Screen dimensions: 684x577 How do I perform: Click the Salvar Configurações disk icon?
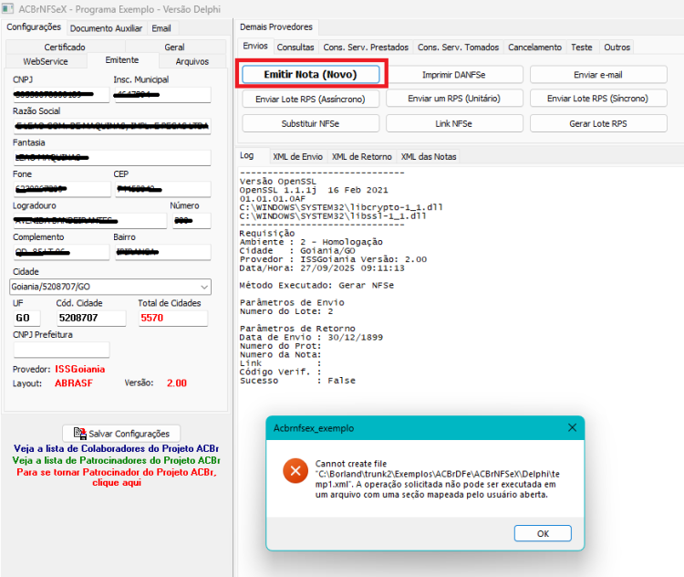80,434
